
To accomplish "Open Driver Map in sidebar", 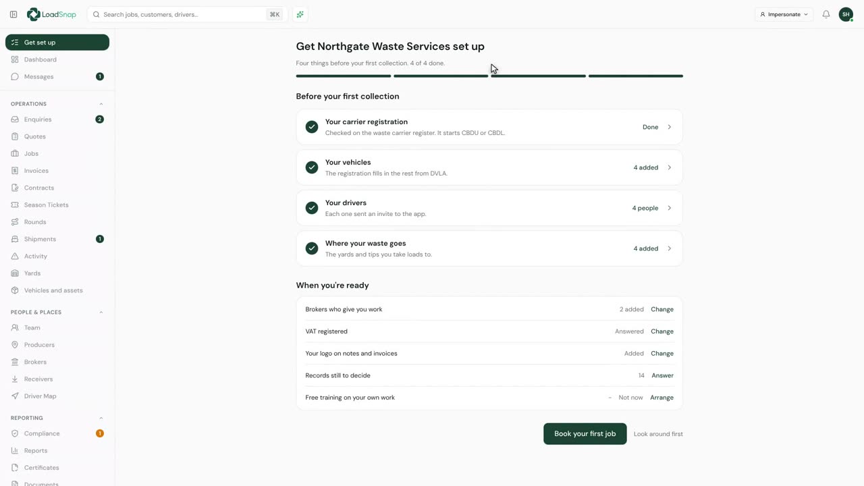I will (x=57, y=396).
